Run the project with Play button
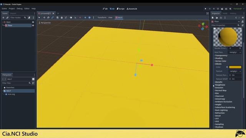 click(205, 9)
